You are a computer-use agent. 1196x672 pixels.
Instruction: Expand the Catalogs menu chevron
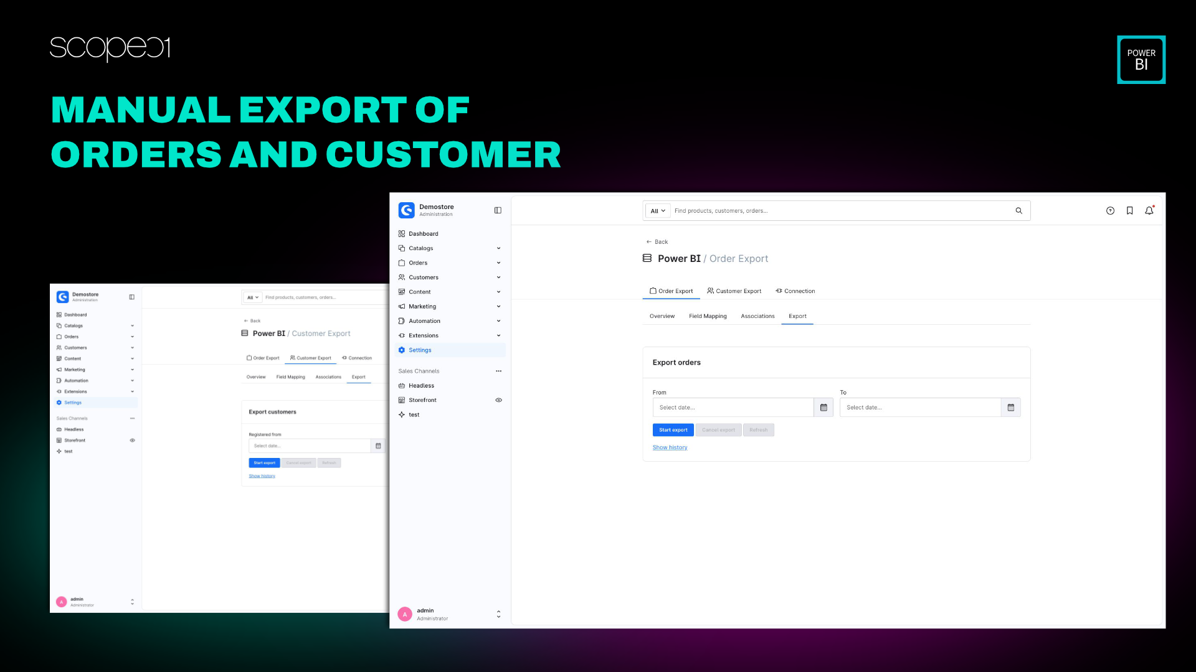(x=498, y=248)
